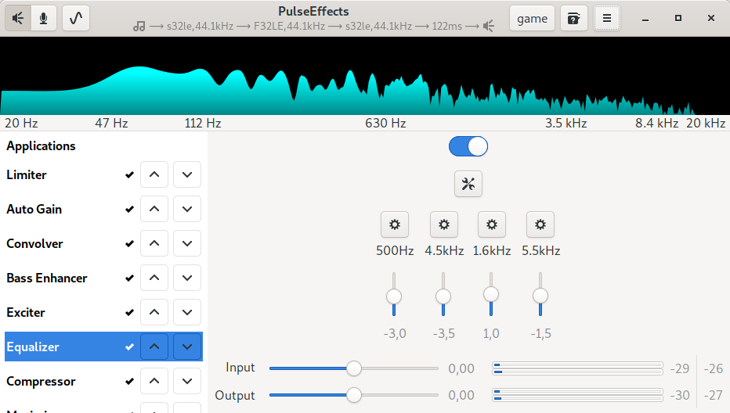This screenshot has width=730, height=413.
Task: Select Applications in the sidebar
Action: pyautogui.click(x=41, y=146)
